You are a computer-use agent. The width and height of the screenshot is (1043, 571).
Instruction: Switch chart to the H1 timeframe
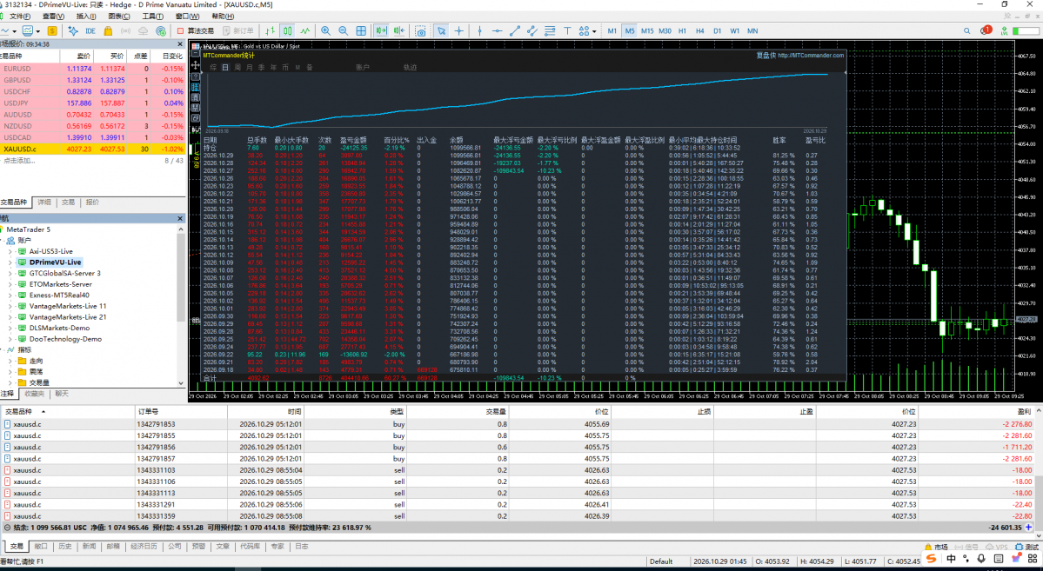[682, 30]
